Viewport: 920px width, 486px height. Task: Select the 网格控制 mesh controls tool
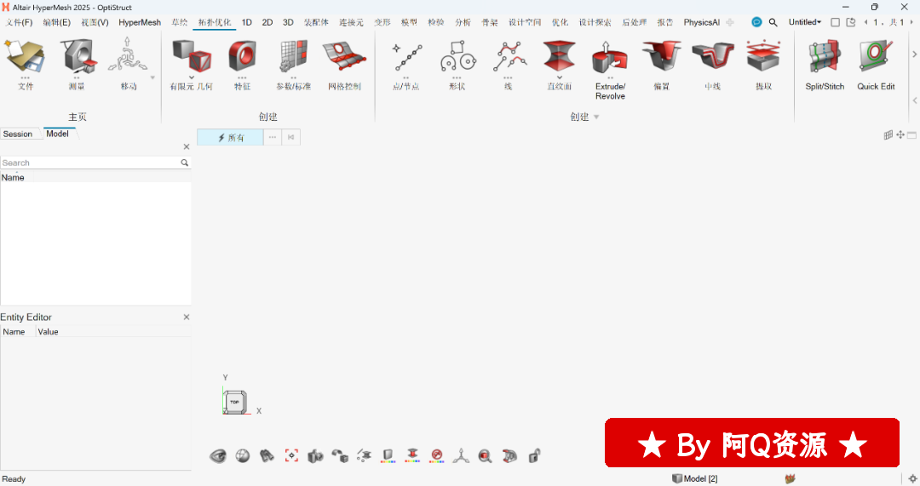[344, 57]
